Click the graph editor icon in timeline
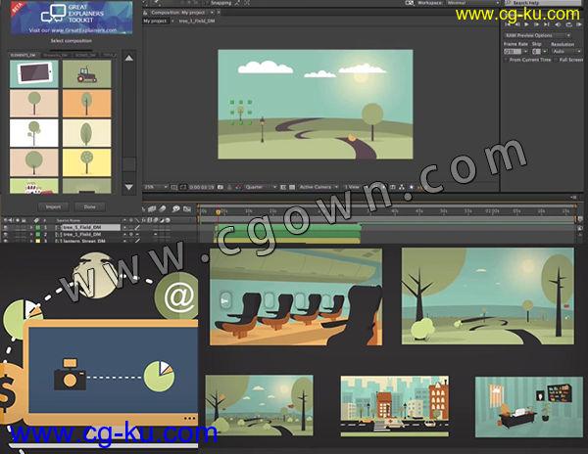588x454 pixels. click(x=187, y=208)
